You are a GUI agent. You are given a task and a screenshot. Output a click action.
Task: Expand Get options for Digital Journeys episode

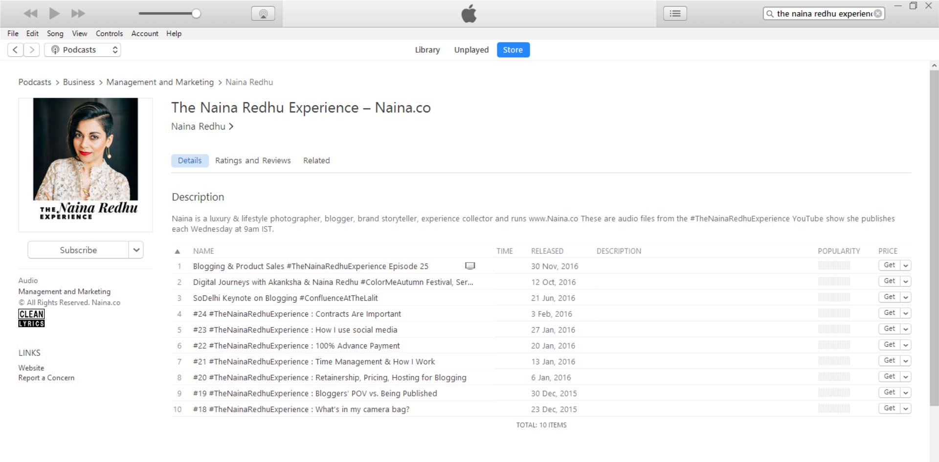906,282
